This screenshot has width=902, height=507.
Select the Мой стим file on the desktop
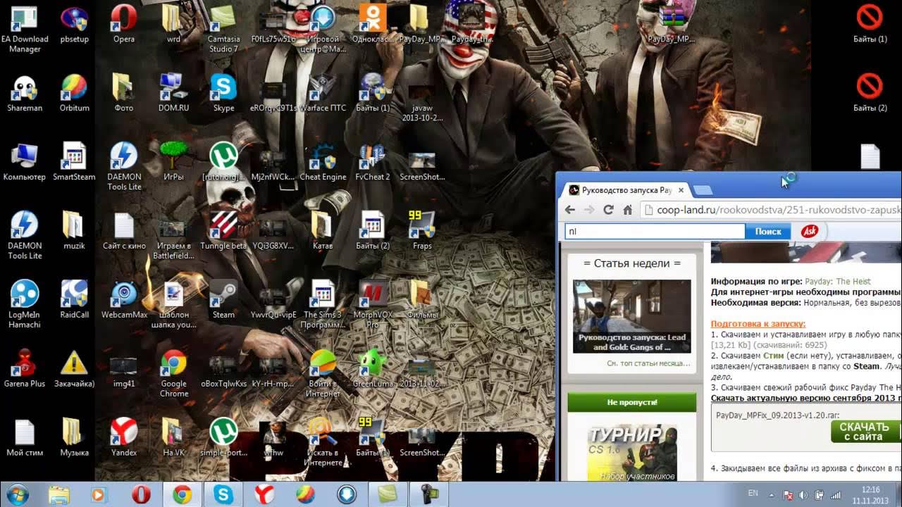(25, 439)
